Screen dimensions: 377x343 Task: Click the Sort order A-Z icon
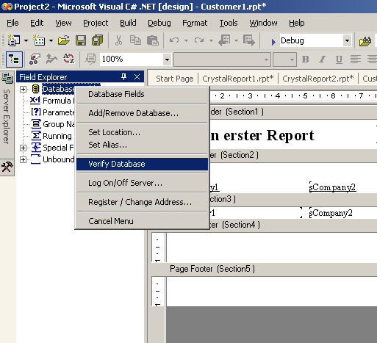[x=69, y=59]
